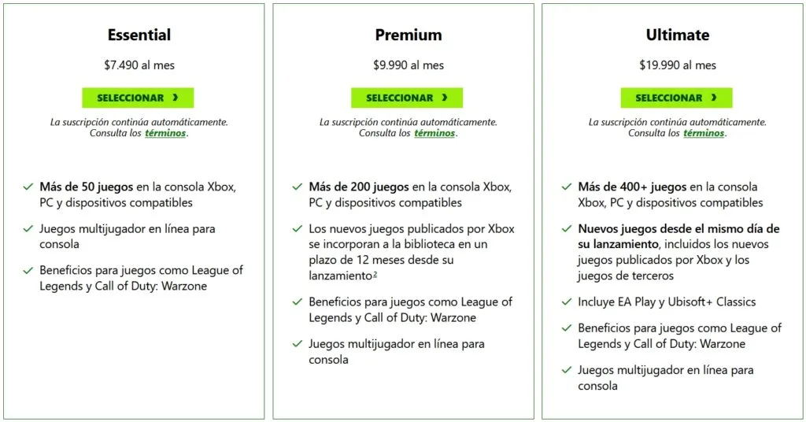Click the Premium plan heading
Image resolution: width=806 pixels, height=422 pixels.
coord(408,35)
